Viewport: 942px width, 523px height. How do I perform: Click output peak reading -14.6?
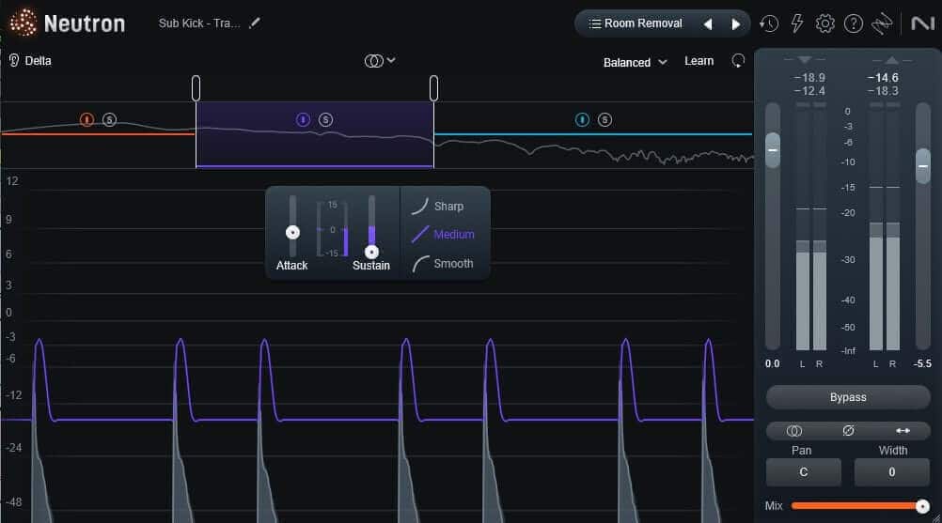(x=883, y=78)
